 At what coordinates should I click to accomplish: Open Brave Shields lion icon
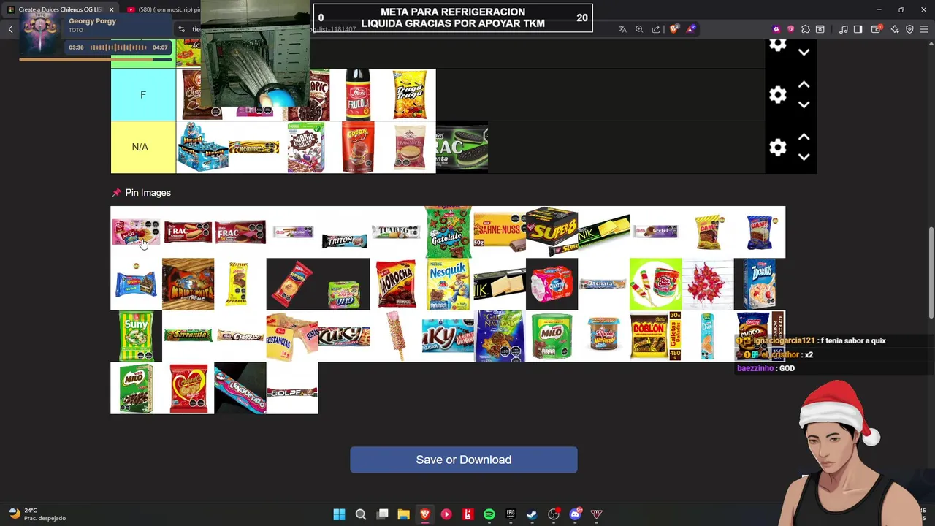coord(673,29)
